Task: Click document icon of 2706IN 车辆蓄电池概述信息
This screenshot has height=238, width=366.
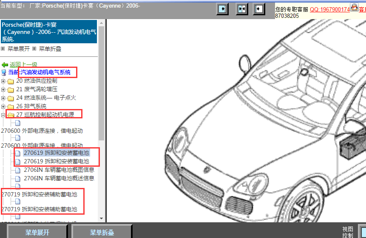Action: pos(18,179)
